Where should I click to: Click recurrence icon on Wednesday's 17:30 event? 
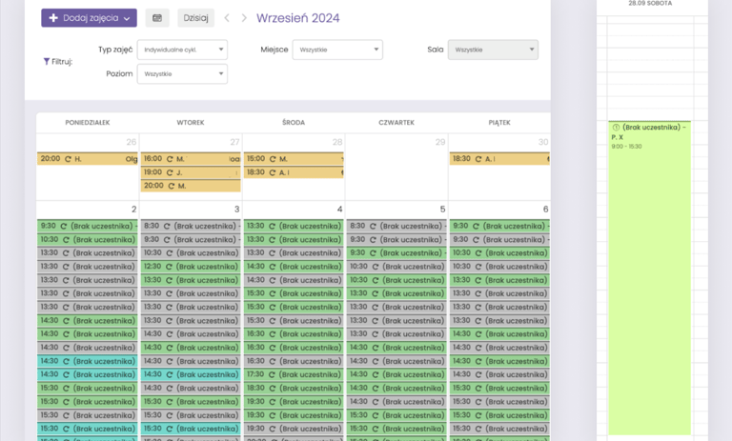tap(273, 374)
